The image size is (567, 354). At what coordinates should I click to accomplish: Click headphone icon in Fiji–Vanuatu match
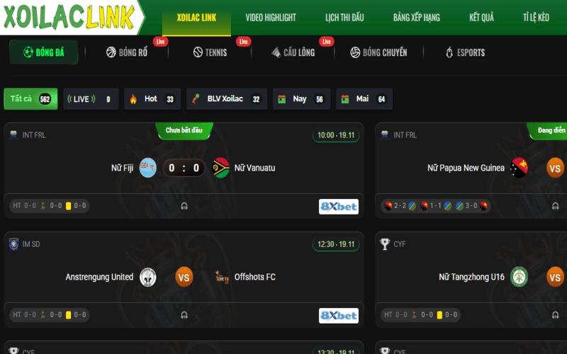click(x=184, y=206)
